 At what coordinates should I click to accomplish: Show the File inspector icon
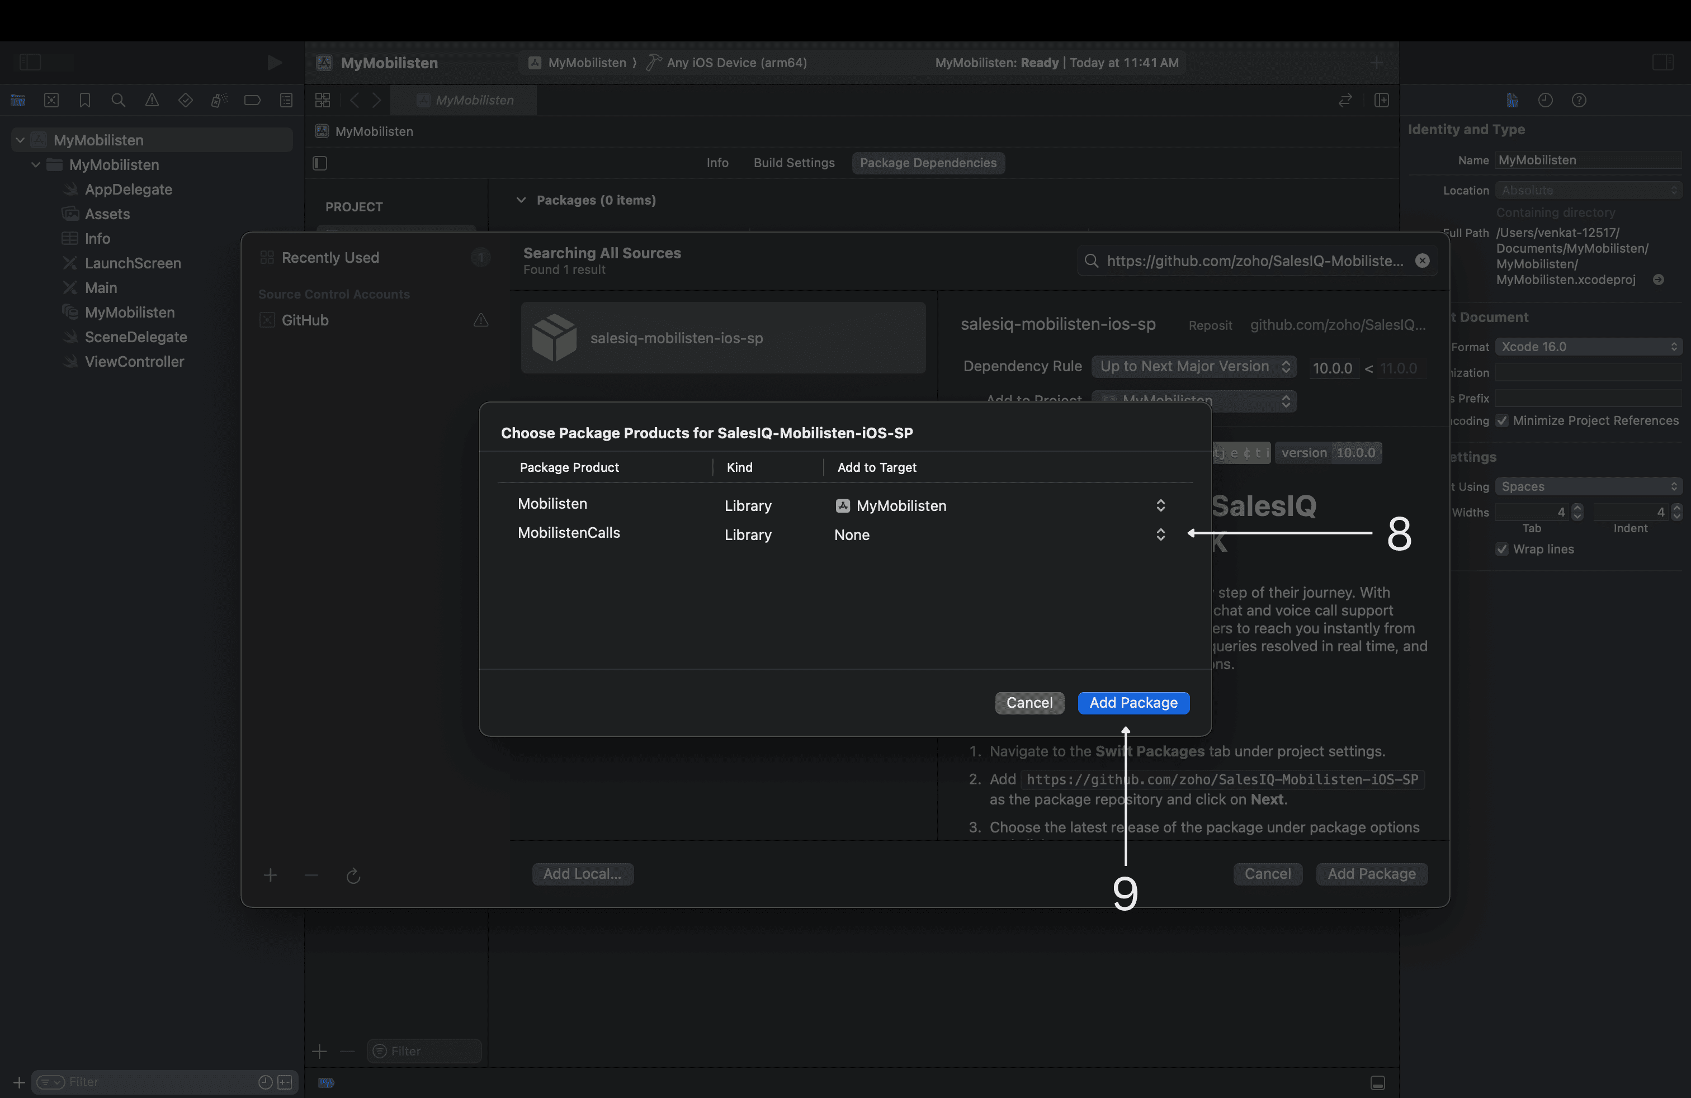point(1512,100)
